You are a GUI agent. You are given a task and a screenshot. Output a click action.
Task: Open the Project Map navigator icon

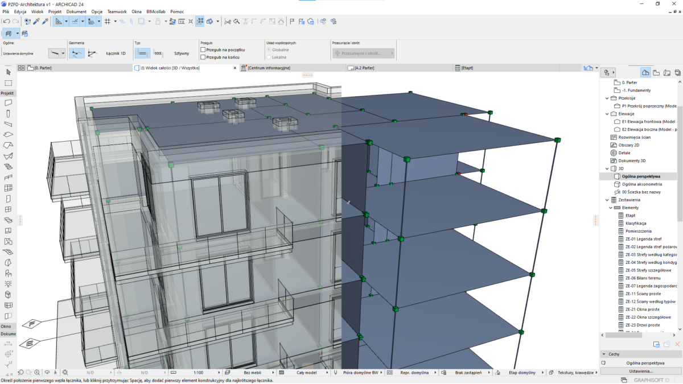[645, 72]
